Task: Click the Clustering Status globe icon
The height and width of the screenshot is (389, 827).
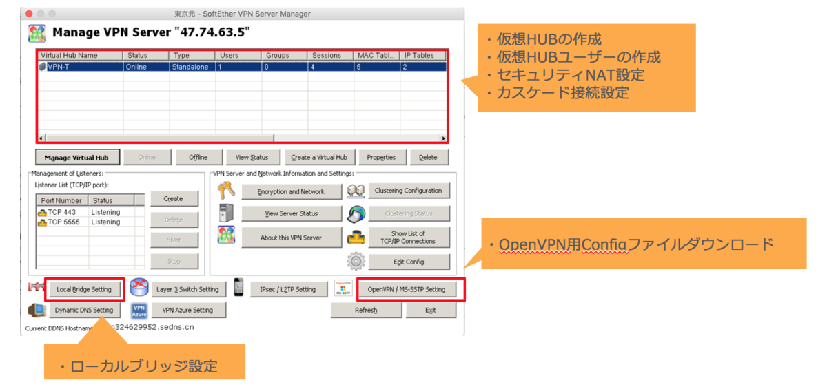Action: (x=356, y=213)
